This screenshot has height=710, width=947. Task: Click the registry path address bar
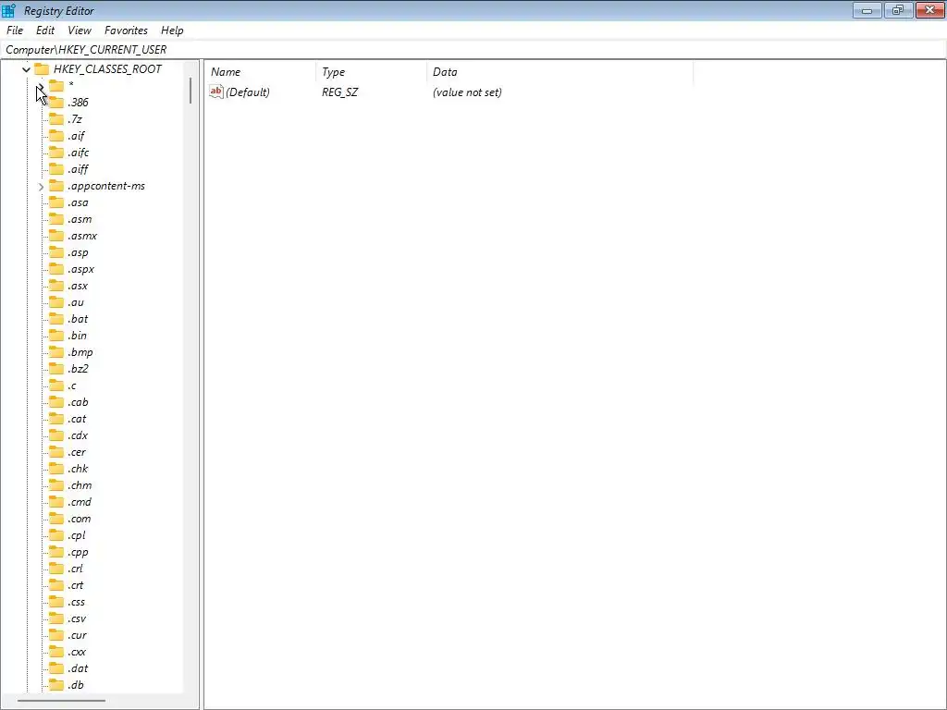point(473,50)
